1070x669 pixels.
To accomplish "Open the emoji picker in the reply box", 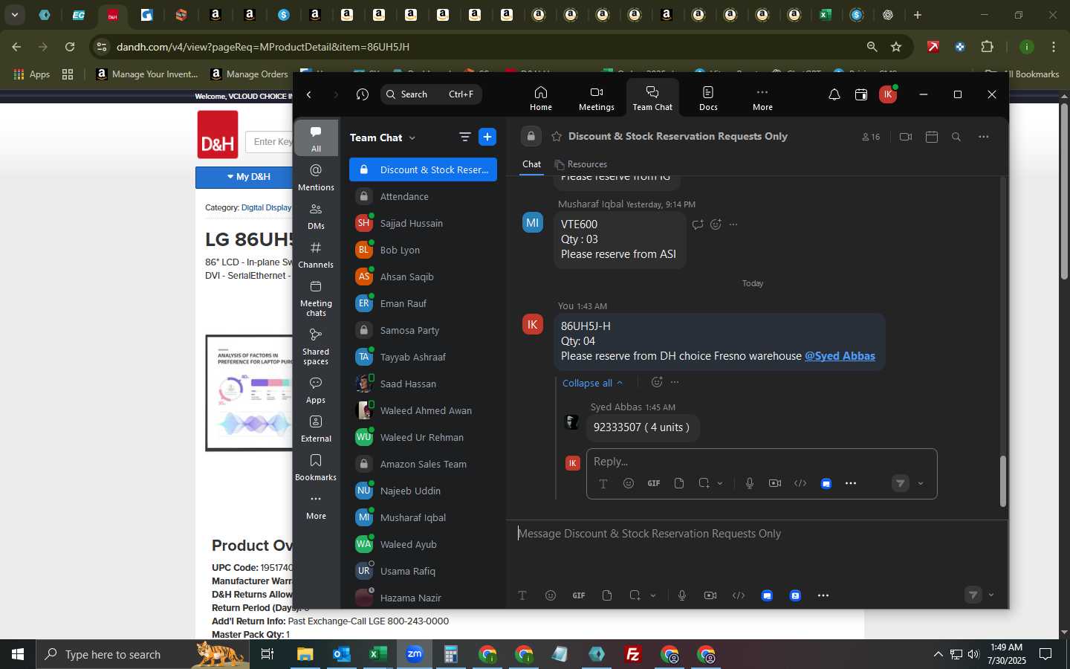I will coord(629,483).
